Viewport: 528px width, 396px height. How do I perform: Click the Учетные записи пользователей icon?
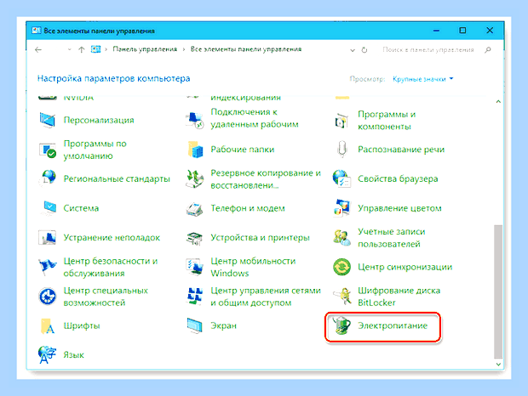coord(341,238)
